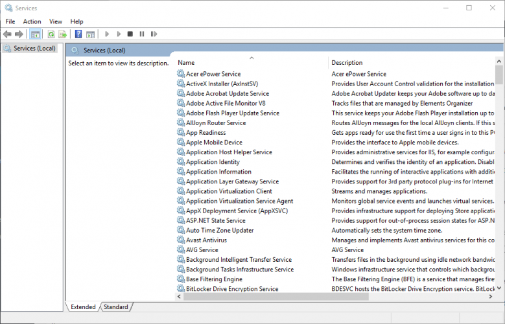Click the Forward arrow in the toolbar
Viewport: 505px width, 324px height.
(19, 34)
